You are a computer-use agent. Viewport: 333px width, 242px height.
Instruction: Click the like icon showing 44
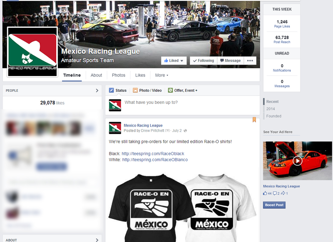(265, 193)
